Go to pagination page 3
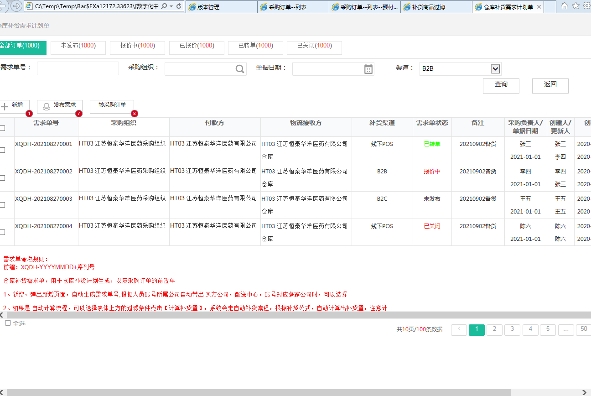This screenshot has width=591, height=396. click(x=512, y=330)
